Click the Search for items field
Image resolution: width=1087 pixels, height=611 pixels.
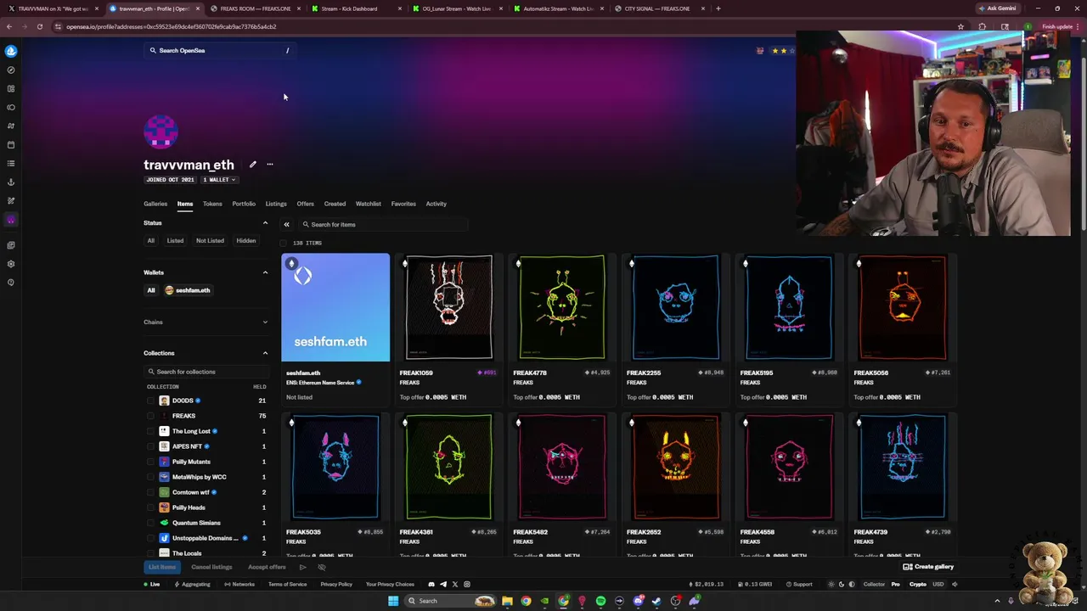tap(383, 225)
